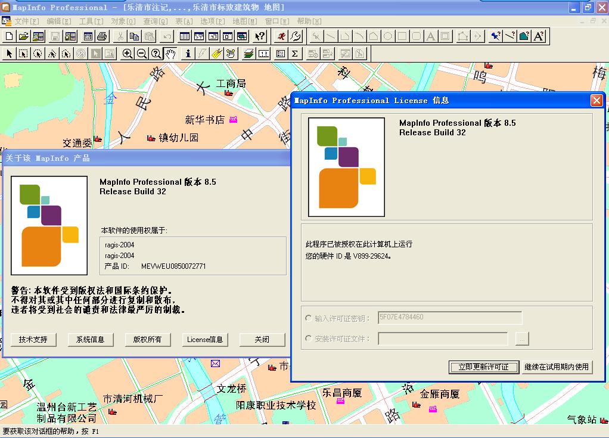
Task: Activate the Info tool
Action: pos(188,54)
